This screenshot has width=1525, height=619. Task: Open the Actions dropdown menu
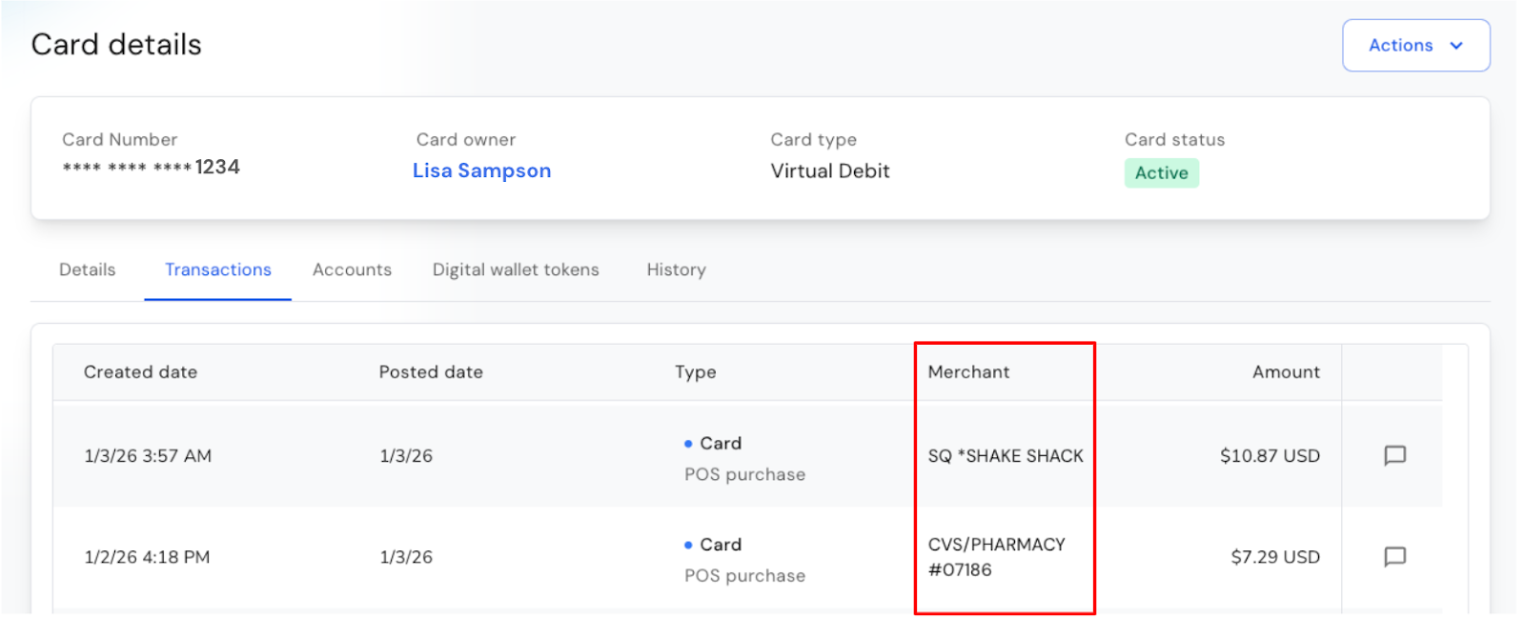pos(1415,46)
